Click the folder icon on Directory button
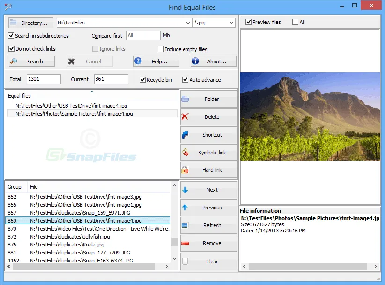The image size is (385, 285). (x=13, y=23)
